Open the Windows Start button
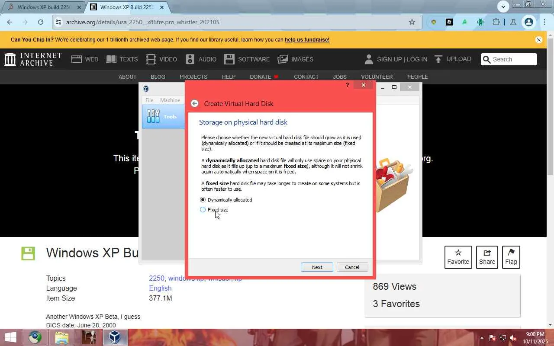 pos(11,337)
